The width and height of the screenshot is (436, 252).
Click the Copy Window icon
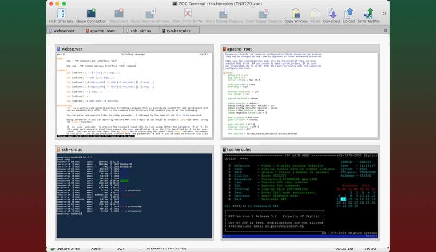pyautogui.click(x=296, y=14)
